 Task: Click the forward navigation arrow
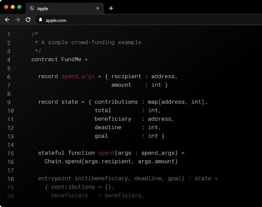pyautogui.click(x=18, y=20)
